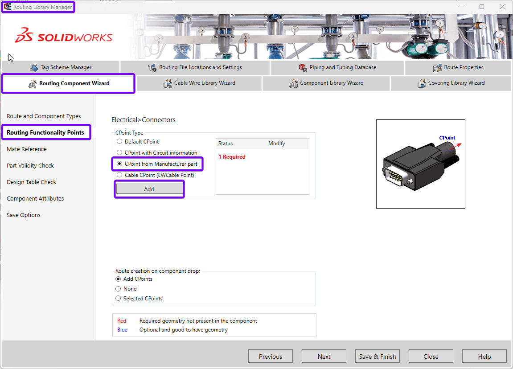Click the Route Properties tab icon

click(437, 67)
